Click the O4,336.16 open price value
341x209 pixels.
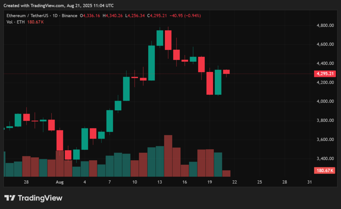tap(90, 16)
